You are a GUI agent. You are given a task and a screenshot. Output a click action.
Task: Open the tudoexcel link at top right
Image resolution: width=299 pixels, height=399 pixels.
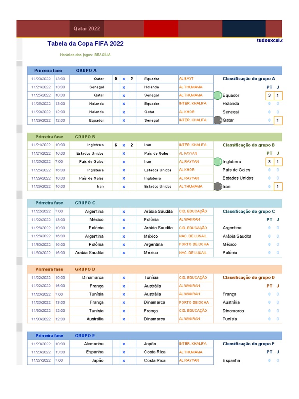click(269, 40)
